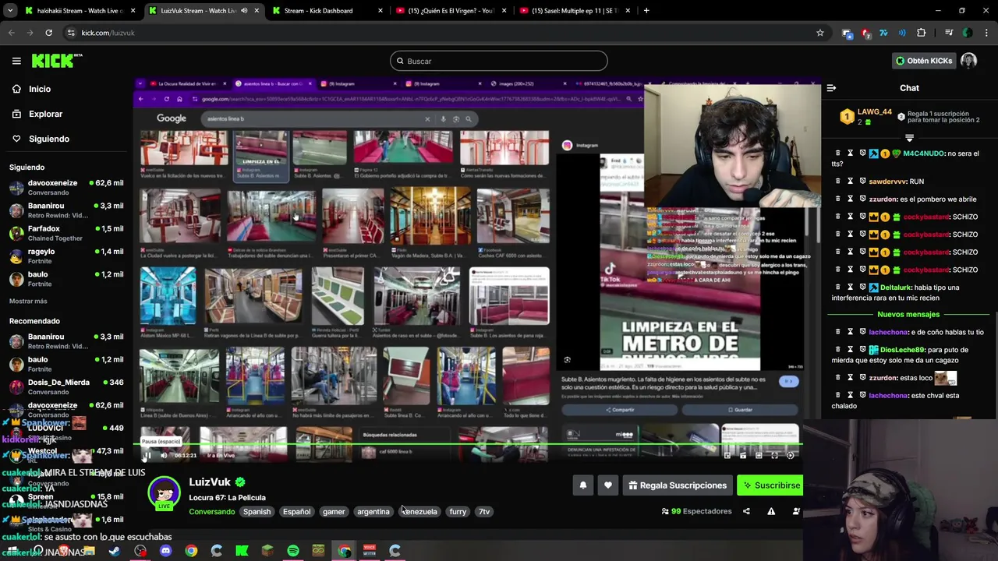Select the furry tag
The height and width of the screenshot is (561, 998).
pos(458,512)
